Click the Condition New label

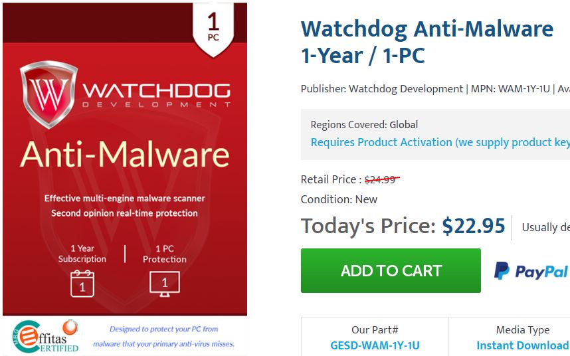[x=339, y=199]
